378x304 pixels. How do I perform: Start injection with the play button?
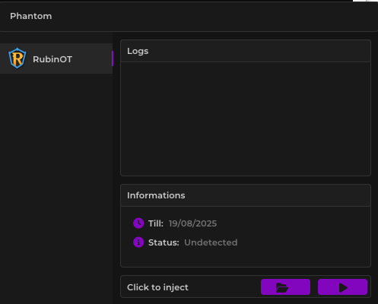(x=342, y=287)
